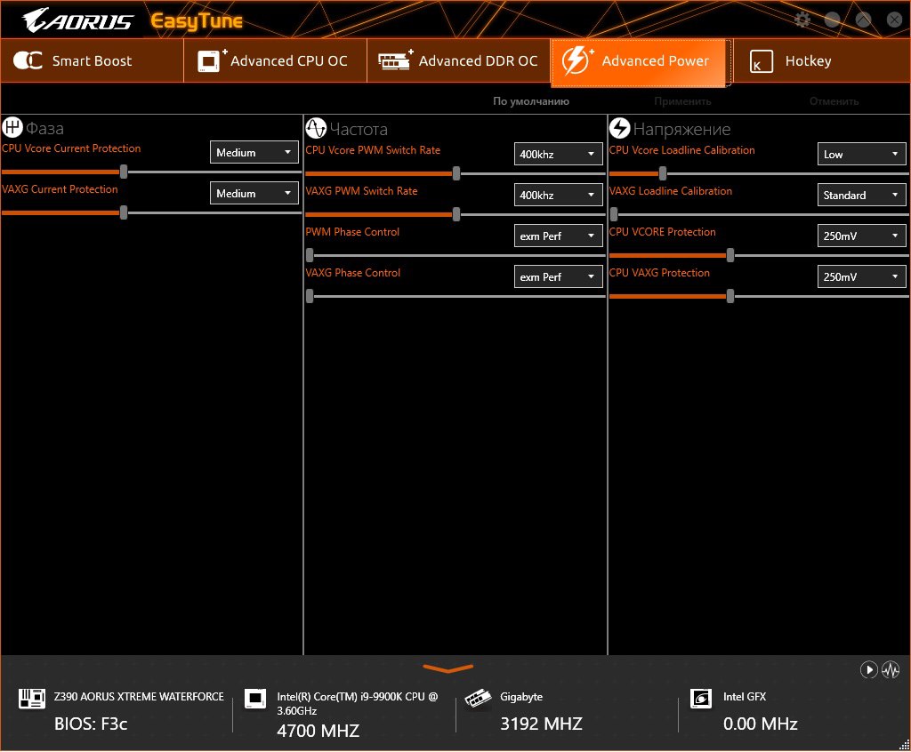
Task: Click VAXG Loadline Calibration slider handle
Action: point(614,214)
